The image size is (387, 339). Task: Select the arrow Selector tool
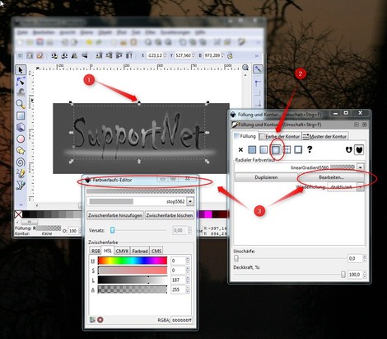click(x=21, y=70)
